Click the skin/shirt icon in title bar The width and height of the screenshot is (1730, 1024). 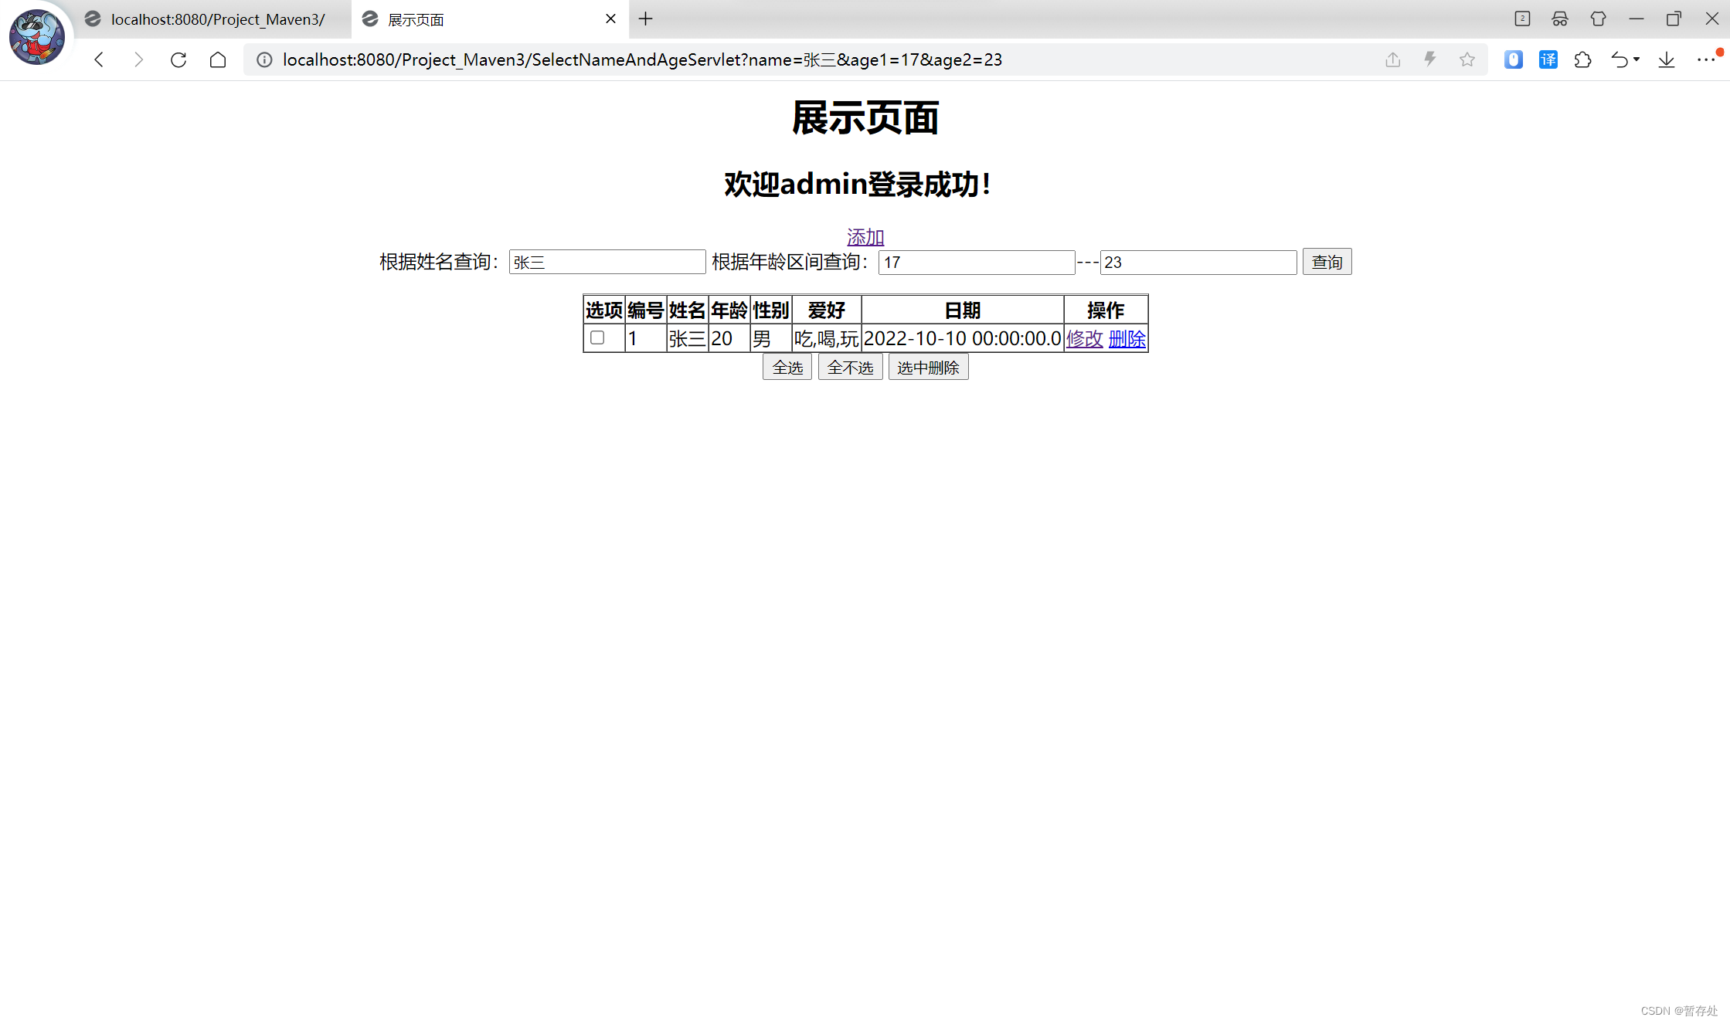[1598, 19]
